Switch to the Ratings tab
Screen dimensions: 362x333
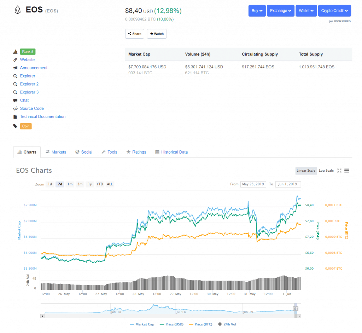[136, 152]
